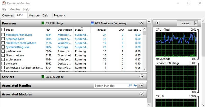Collapse the graphs pane with arrow button

(157, 23)
